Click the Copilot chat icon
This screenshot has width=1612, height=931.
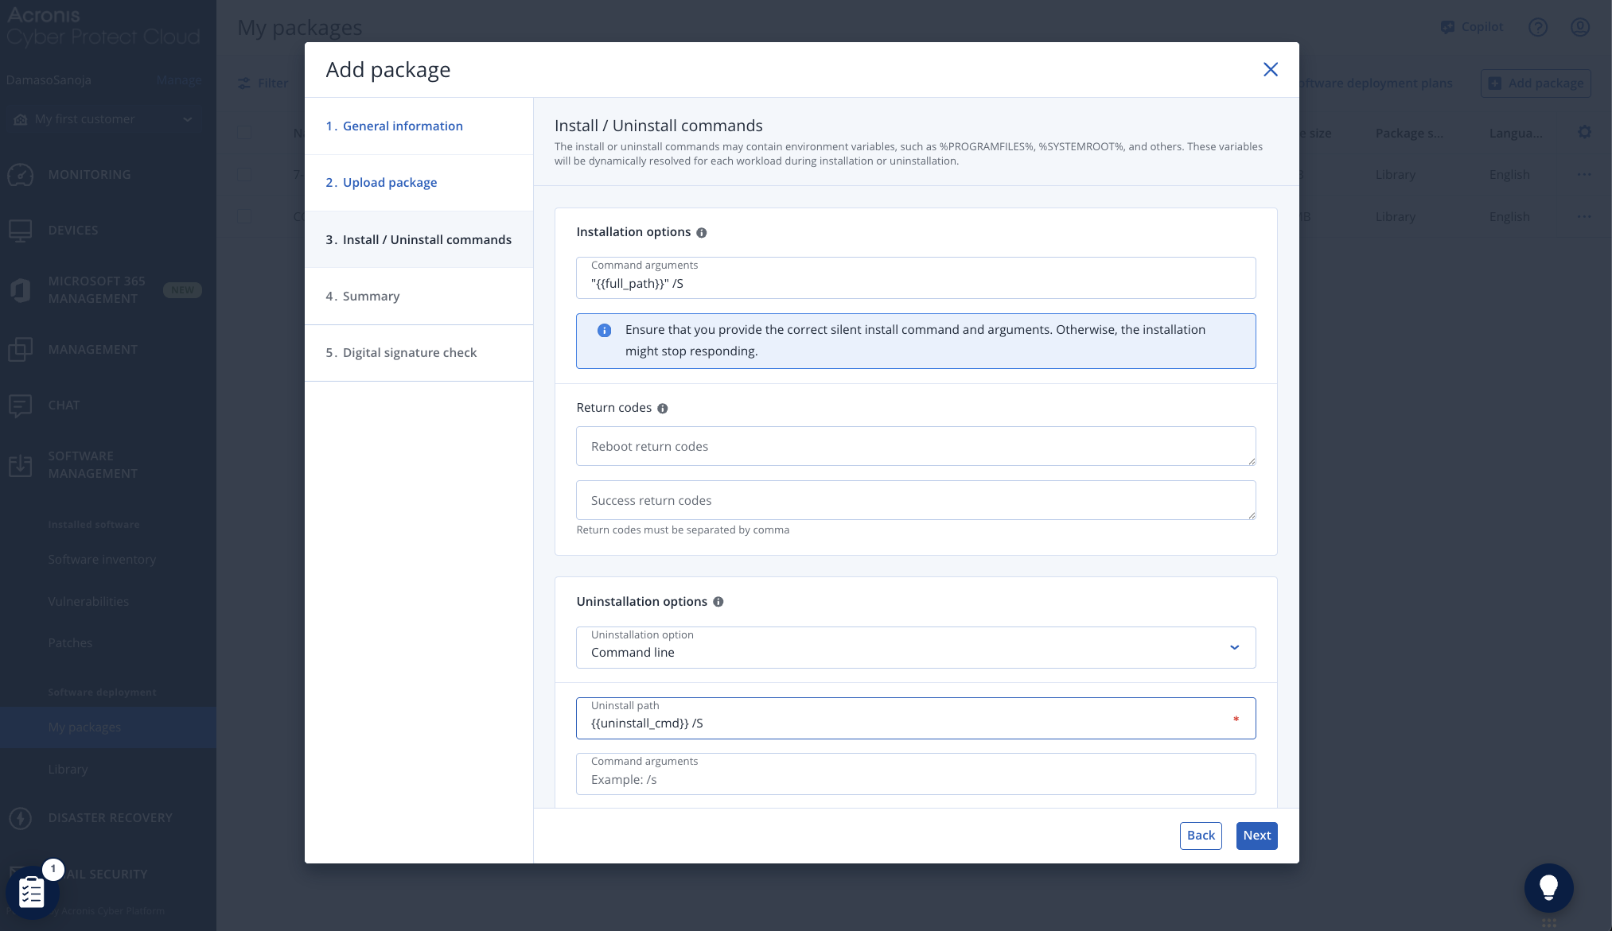[x=1447, y=27]
